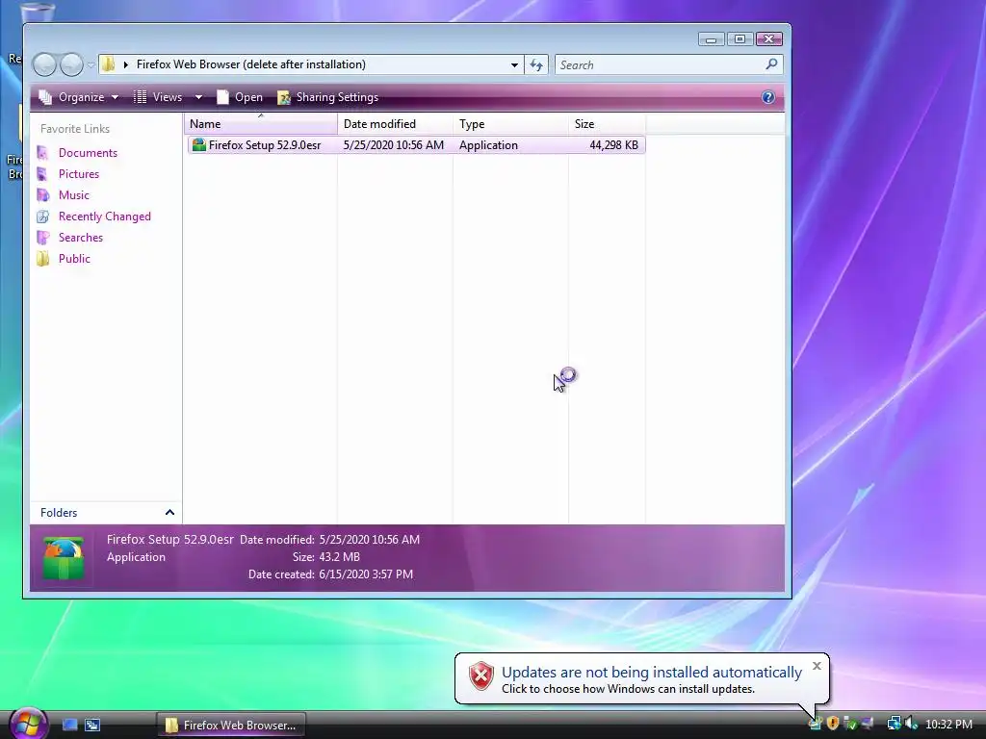Click the Updates not installed notification message
Image resolution: width=986 pixels, height=739 pixels.
(652, 673)
